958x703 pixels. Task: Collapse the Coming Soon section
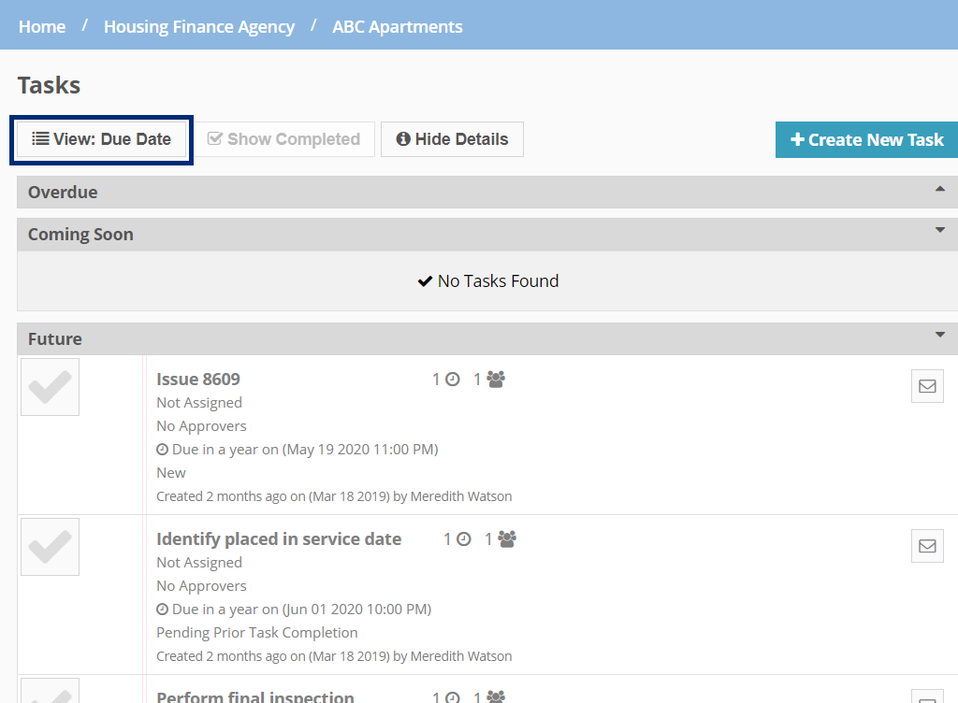pyautogui.click(x=940, y=231)
